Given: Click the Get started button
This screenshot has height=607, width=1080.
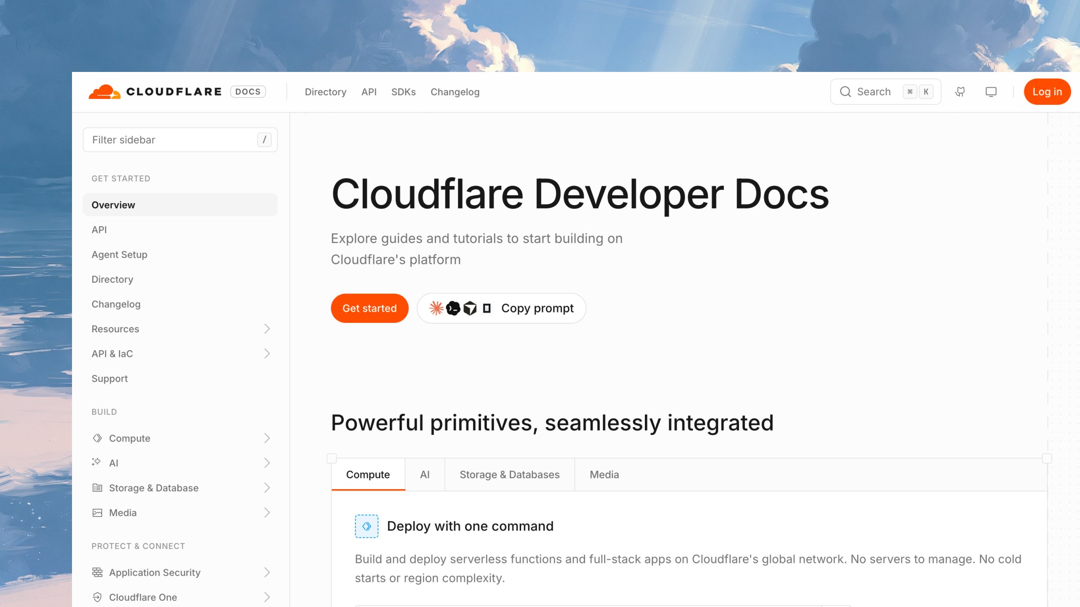Looking at the screenshot, I should [369, 308].
